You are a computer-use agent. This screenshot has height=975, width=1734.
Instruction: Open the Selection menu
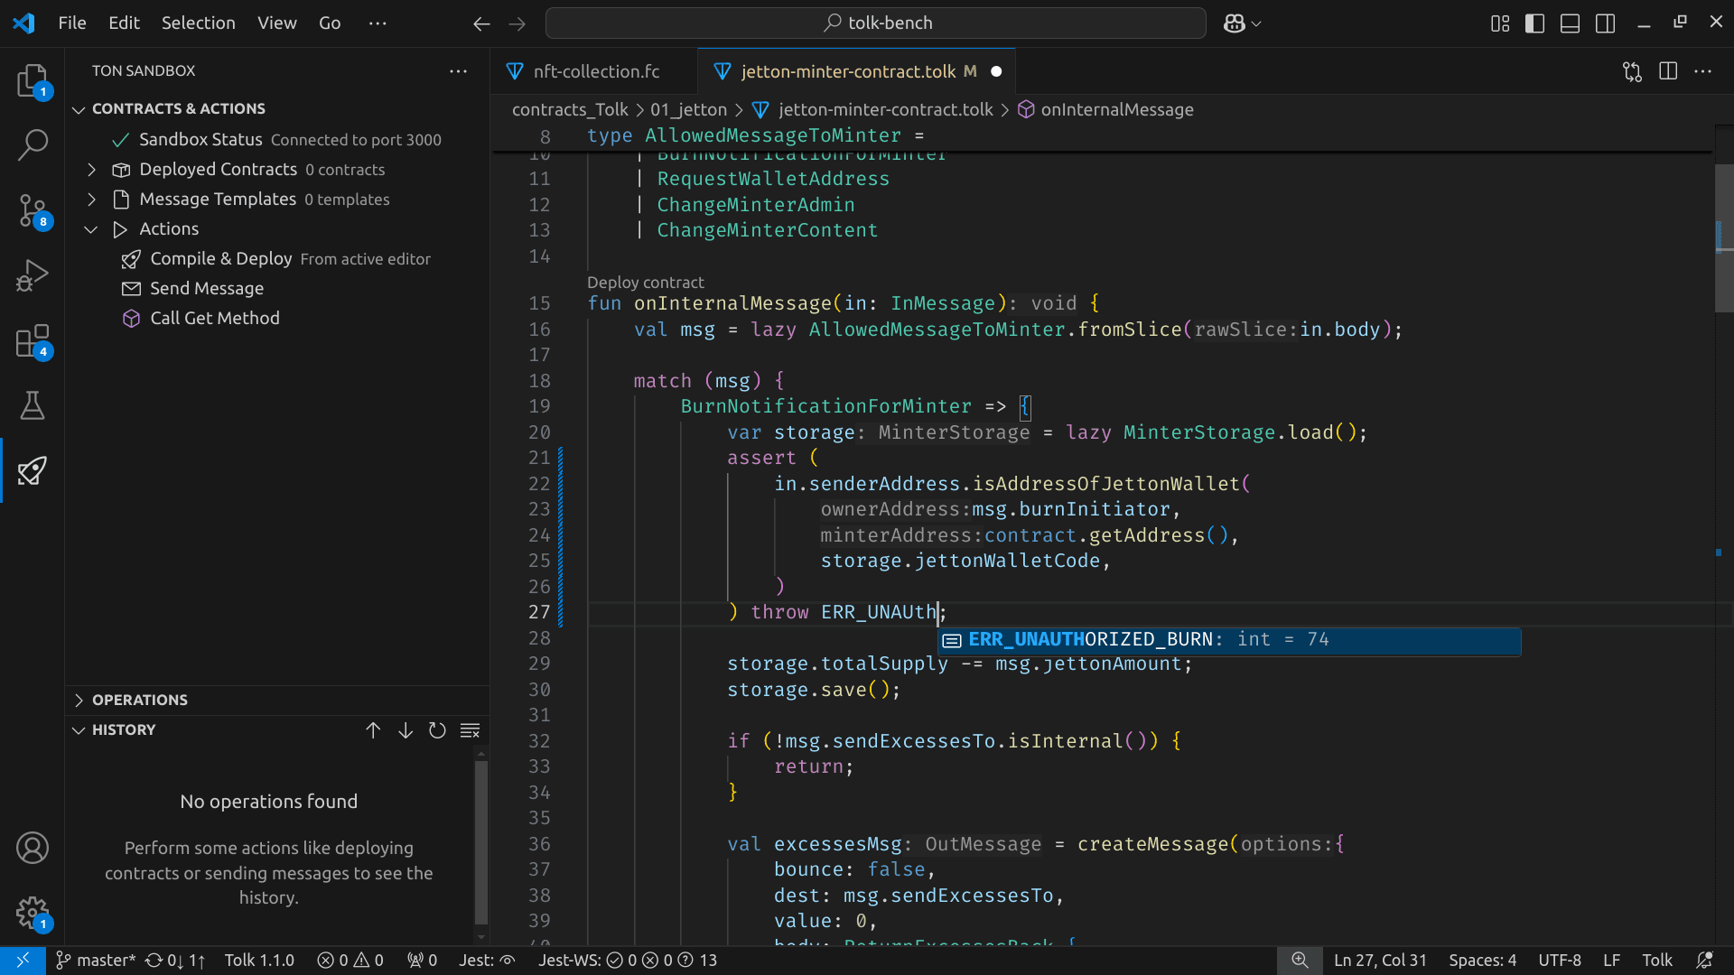click(x=199, y=23)
